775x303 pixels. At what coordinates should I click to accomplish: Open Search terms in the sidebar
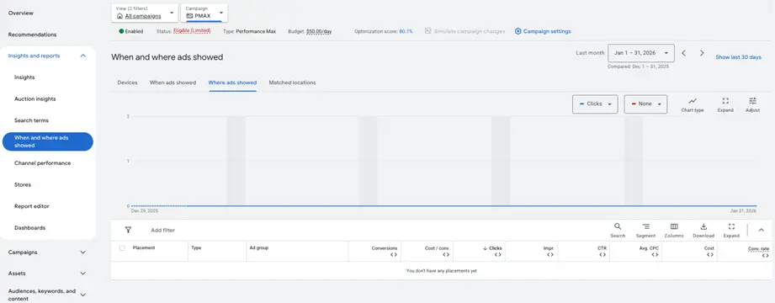coord(32,120)
